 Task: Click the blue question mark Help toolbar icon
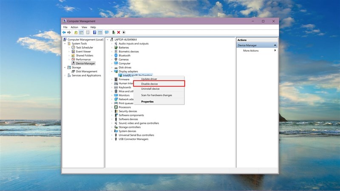(94, 32)
